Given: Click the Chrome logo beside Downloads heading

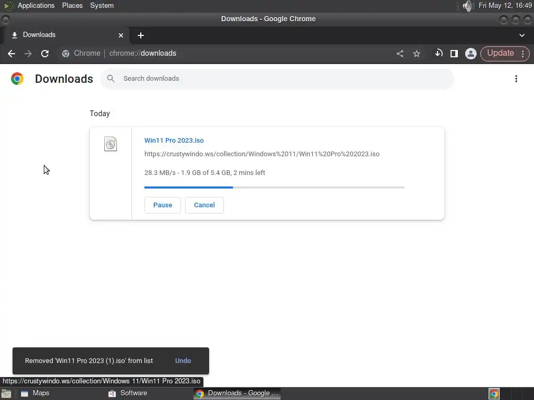Looking at the screenshot, I should [x=17, y=79].
